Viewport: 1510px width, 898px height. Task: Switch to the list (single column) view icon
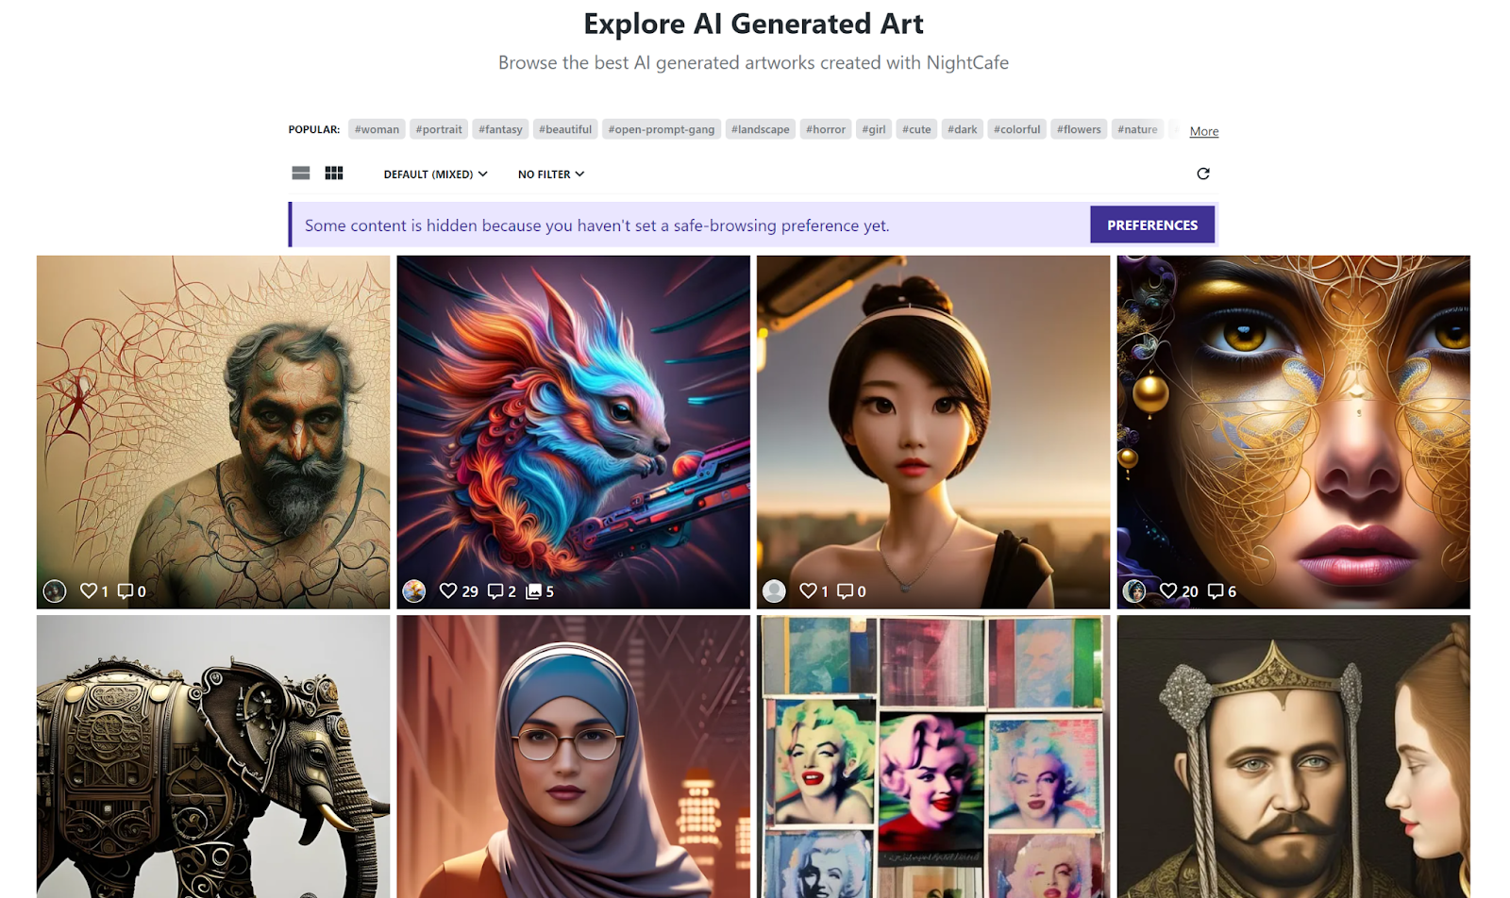click(x=301, y=174)
